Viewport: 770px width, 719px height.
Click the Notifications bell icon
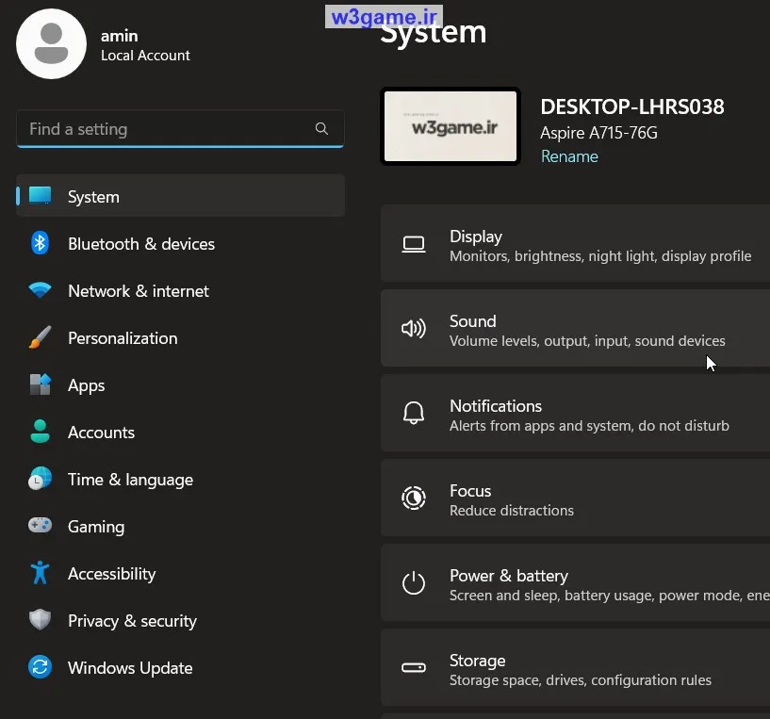(414, 413)
